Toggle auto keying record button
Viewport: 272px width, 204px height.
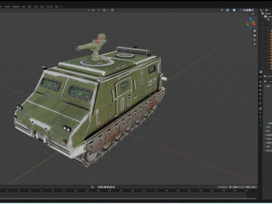pyautogui.click(x=92, y=187)
